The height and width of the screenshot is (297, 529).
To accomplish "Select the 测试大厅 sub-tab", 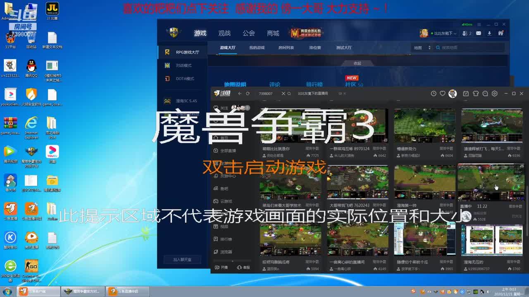I will click(343, 48).
